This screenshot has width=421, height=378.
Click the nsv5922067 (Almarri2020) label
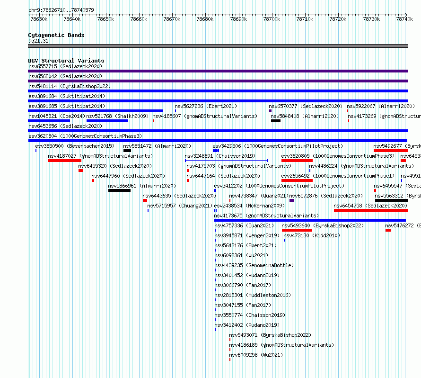point(381,106)
